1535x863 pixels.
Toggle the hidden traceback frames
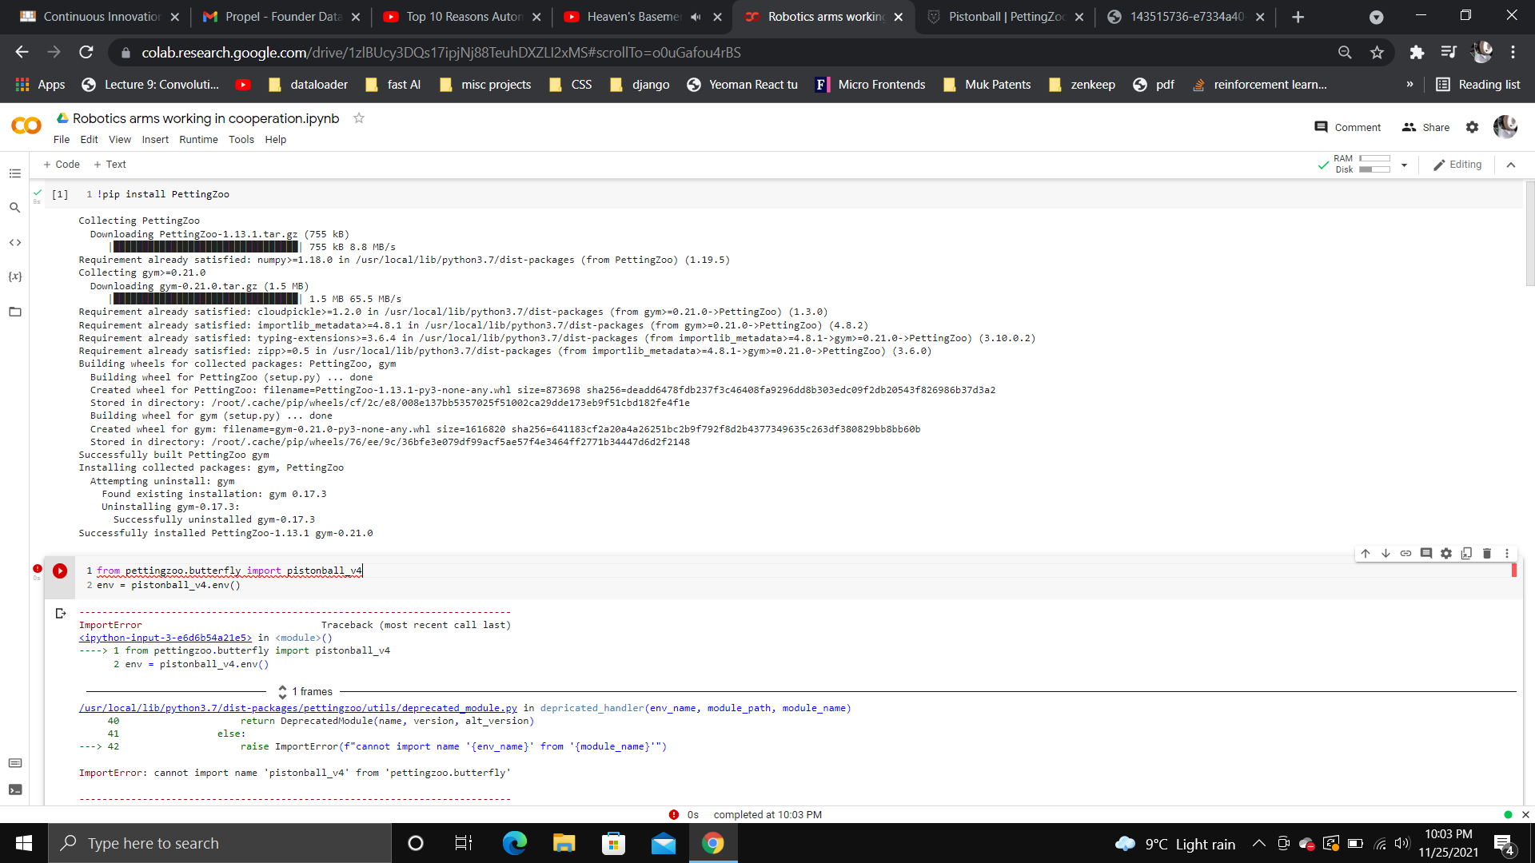pos(282,691)
